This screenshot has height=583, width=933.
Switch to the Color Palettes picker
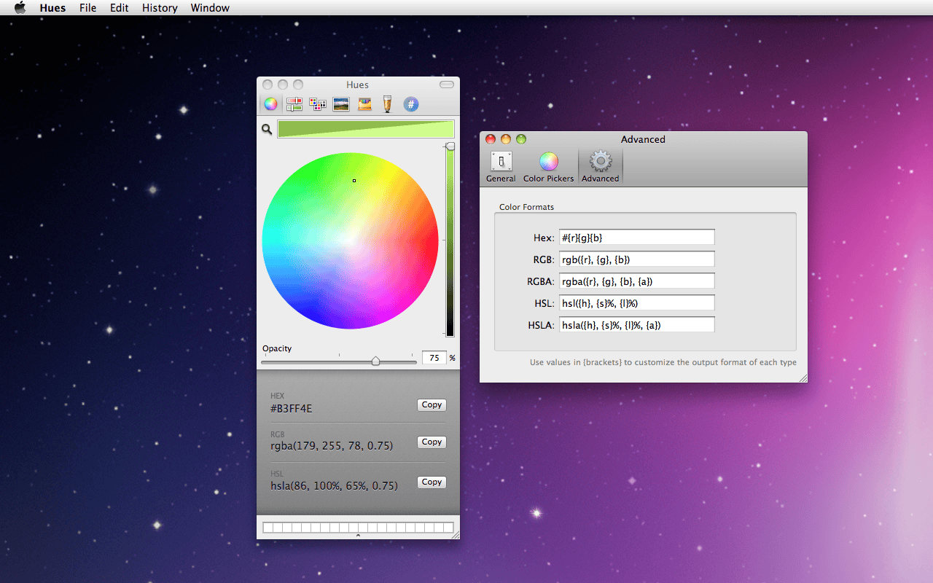click(x=317, y=103)
